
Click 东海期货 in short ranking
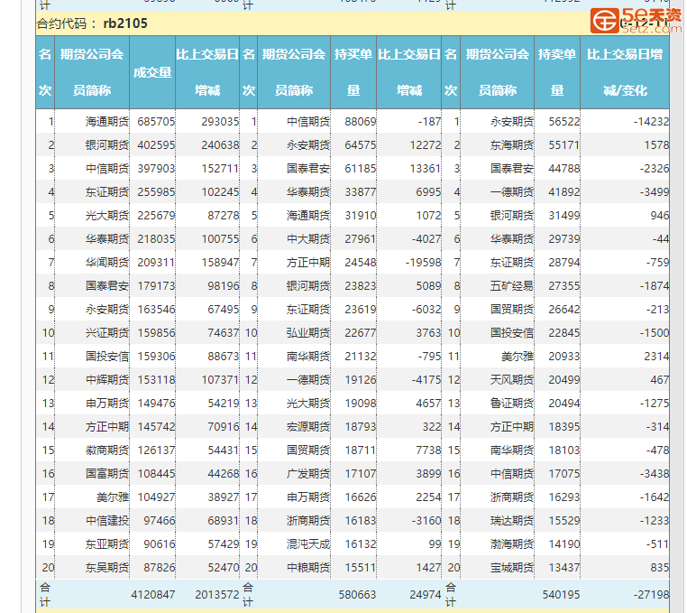coord(512,145)
